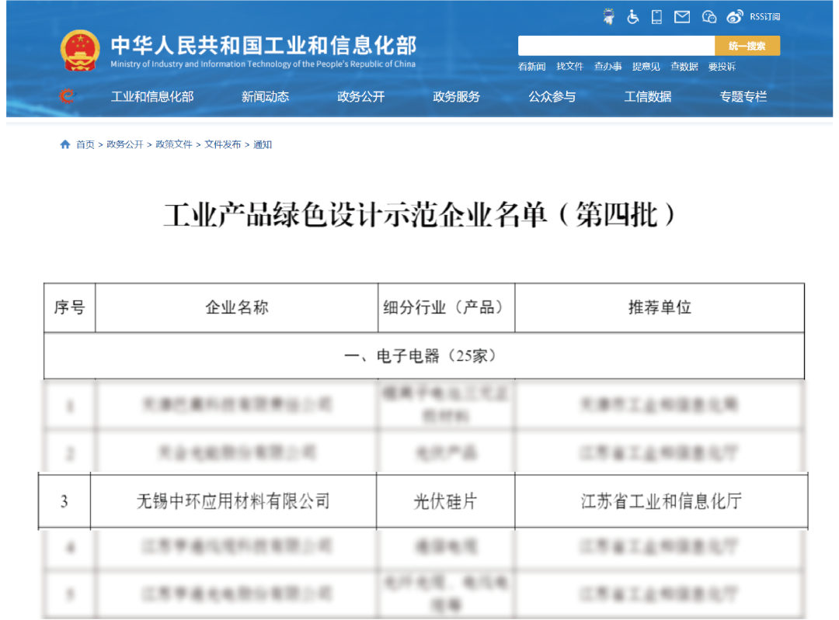The width and height of the screenshot is (839, 620).
Task: Click the national emblem logo
Action: (x=80, y=51)
